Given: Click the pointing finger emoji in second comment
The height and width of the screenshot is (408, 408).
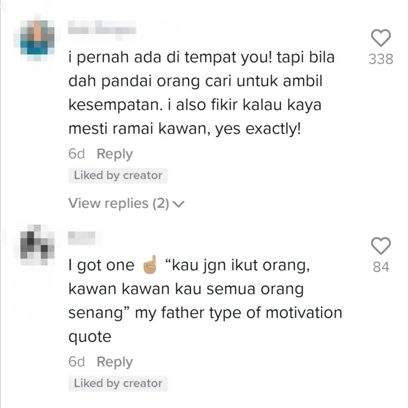Looking at the screenshot, I should pyautogui.click(x=150, y=265).
